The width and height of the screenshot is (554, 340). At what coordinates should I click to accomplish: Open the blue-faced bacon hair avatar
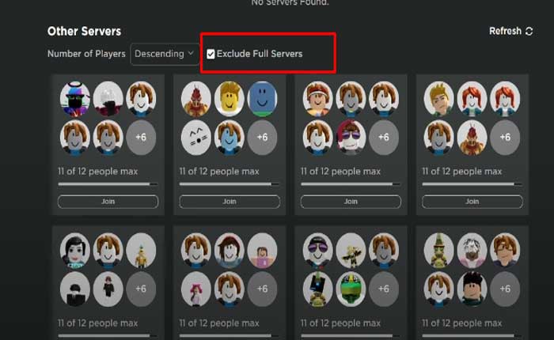[x=230, y=138]
